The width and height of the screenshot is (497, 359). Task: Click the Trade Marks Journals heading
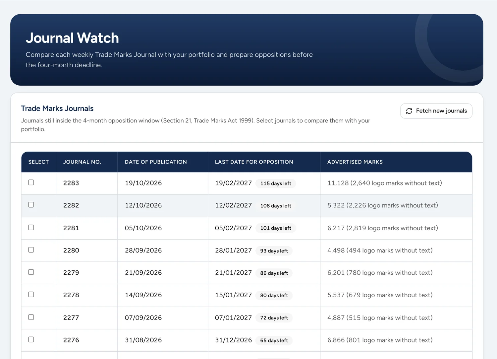tap(57, 108)
